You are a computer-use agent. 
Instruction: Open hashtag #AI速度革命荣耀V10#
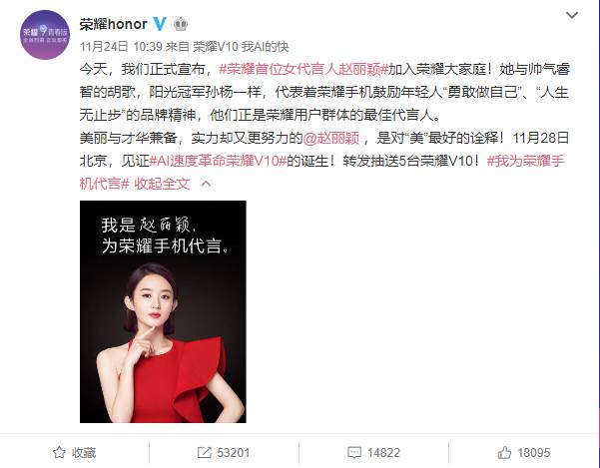(x=218, y=161)
